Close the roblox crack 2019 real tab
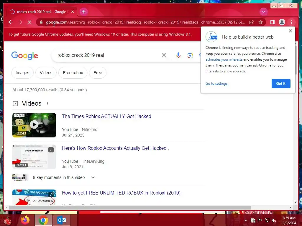Screen dimensions: 302x226 tap(73, 12)
